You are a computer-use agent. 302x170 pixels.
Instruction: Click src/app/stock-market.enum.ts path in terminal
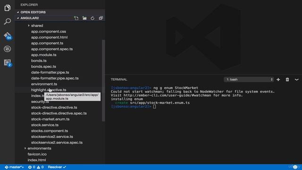159,103
